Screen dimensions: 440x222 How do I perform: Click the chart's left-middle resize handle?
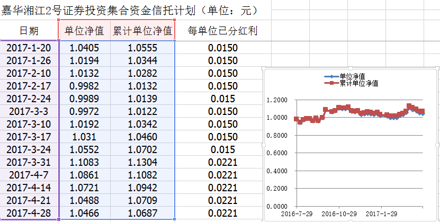(263, 144)
